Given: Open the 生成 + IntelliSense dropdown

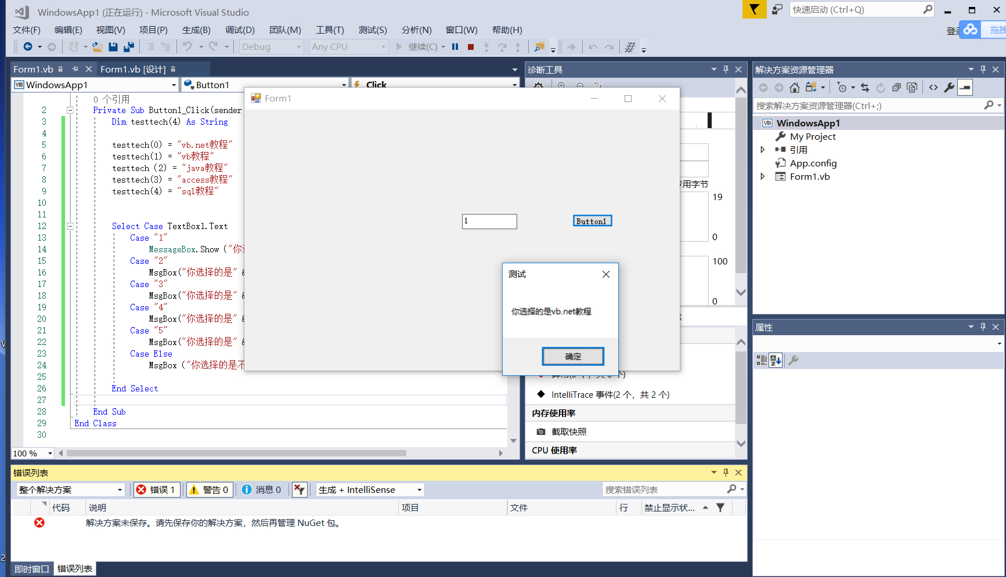Looking at the screenshot, I should pyautogui.click(x=419, y=489).
